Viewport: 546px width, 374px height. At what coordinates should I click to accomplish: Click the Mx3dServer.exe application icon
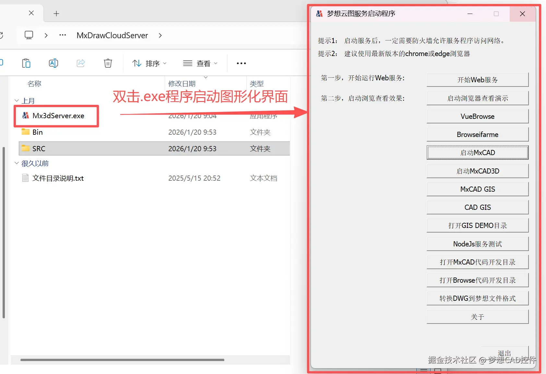(x=26, y=116)
